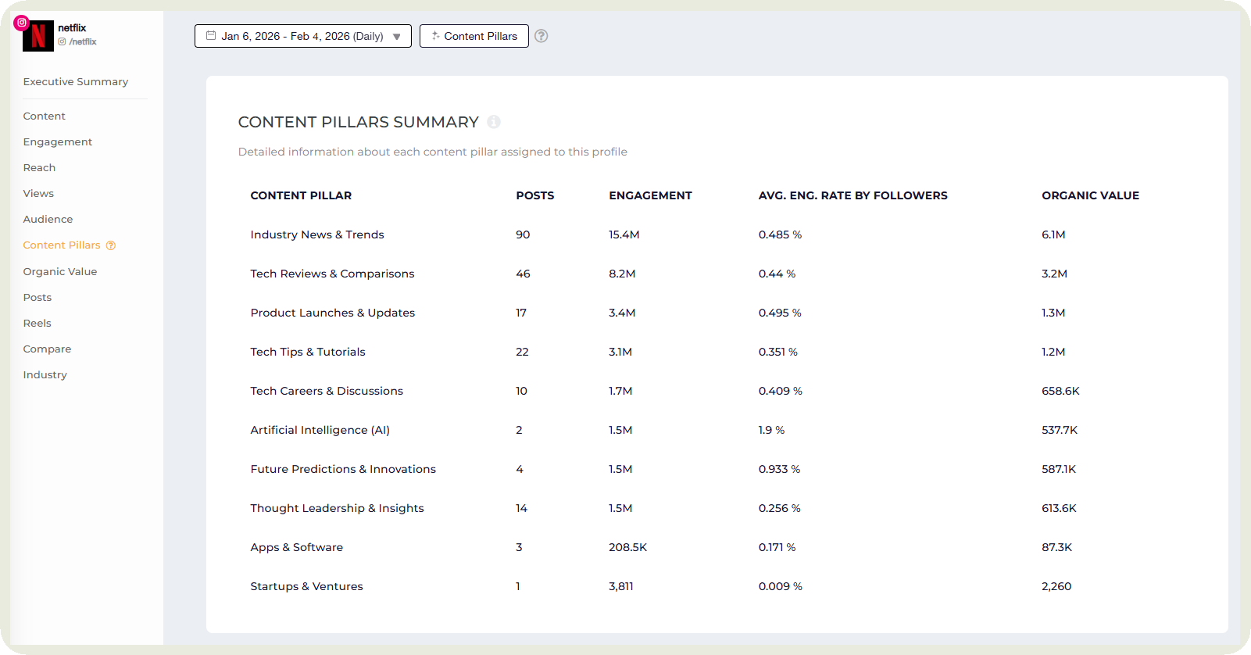Open the date range dropdown arrow
1251x655 pixels.
(397, 37)
